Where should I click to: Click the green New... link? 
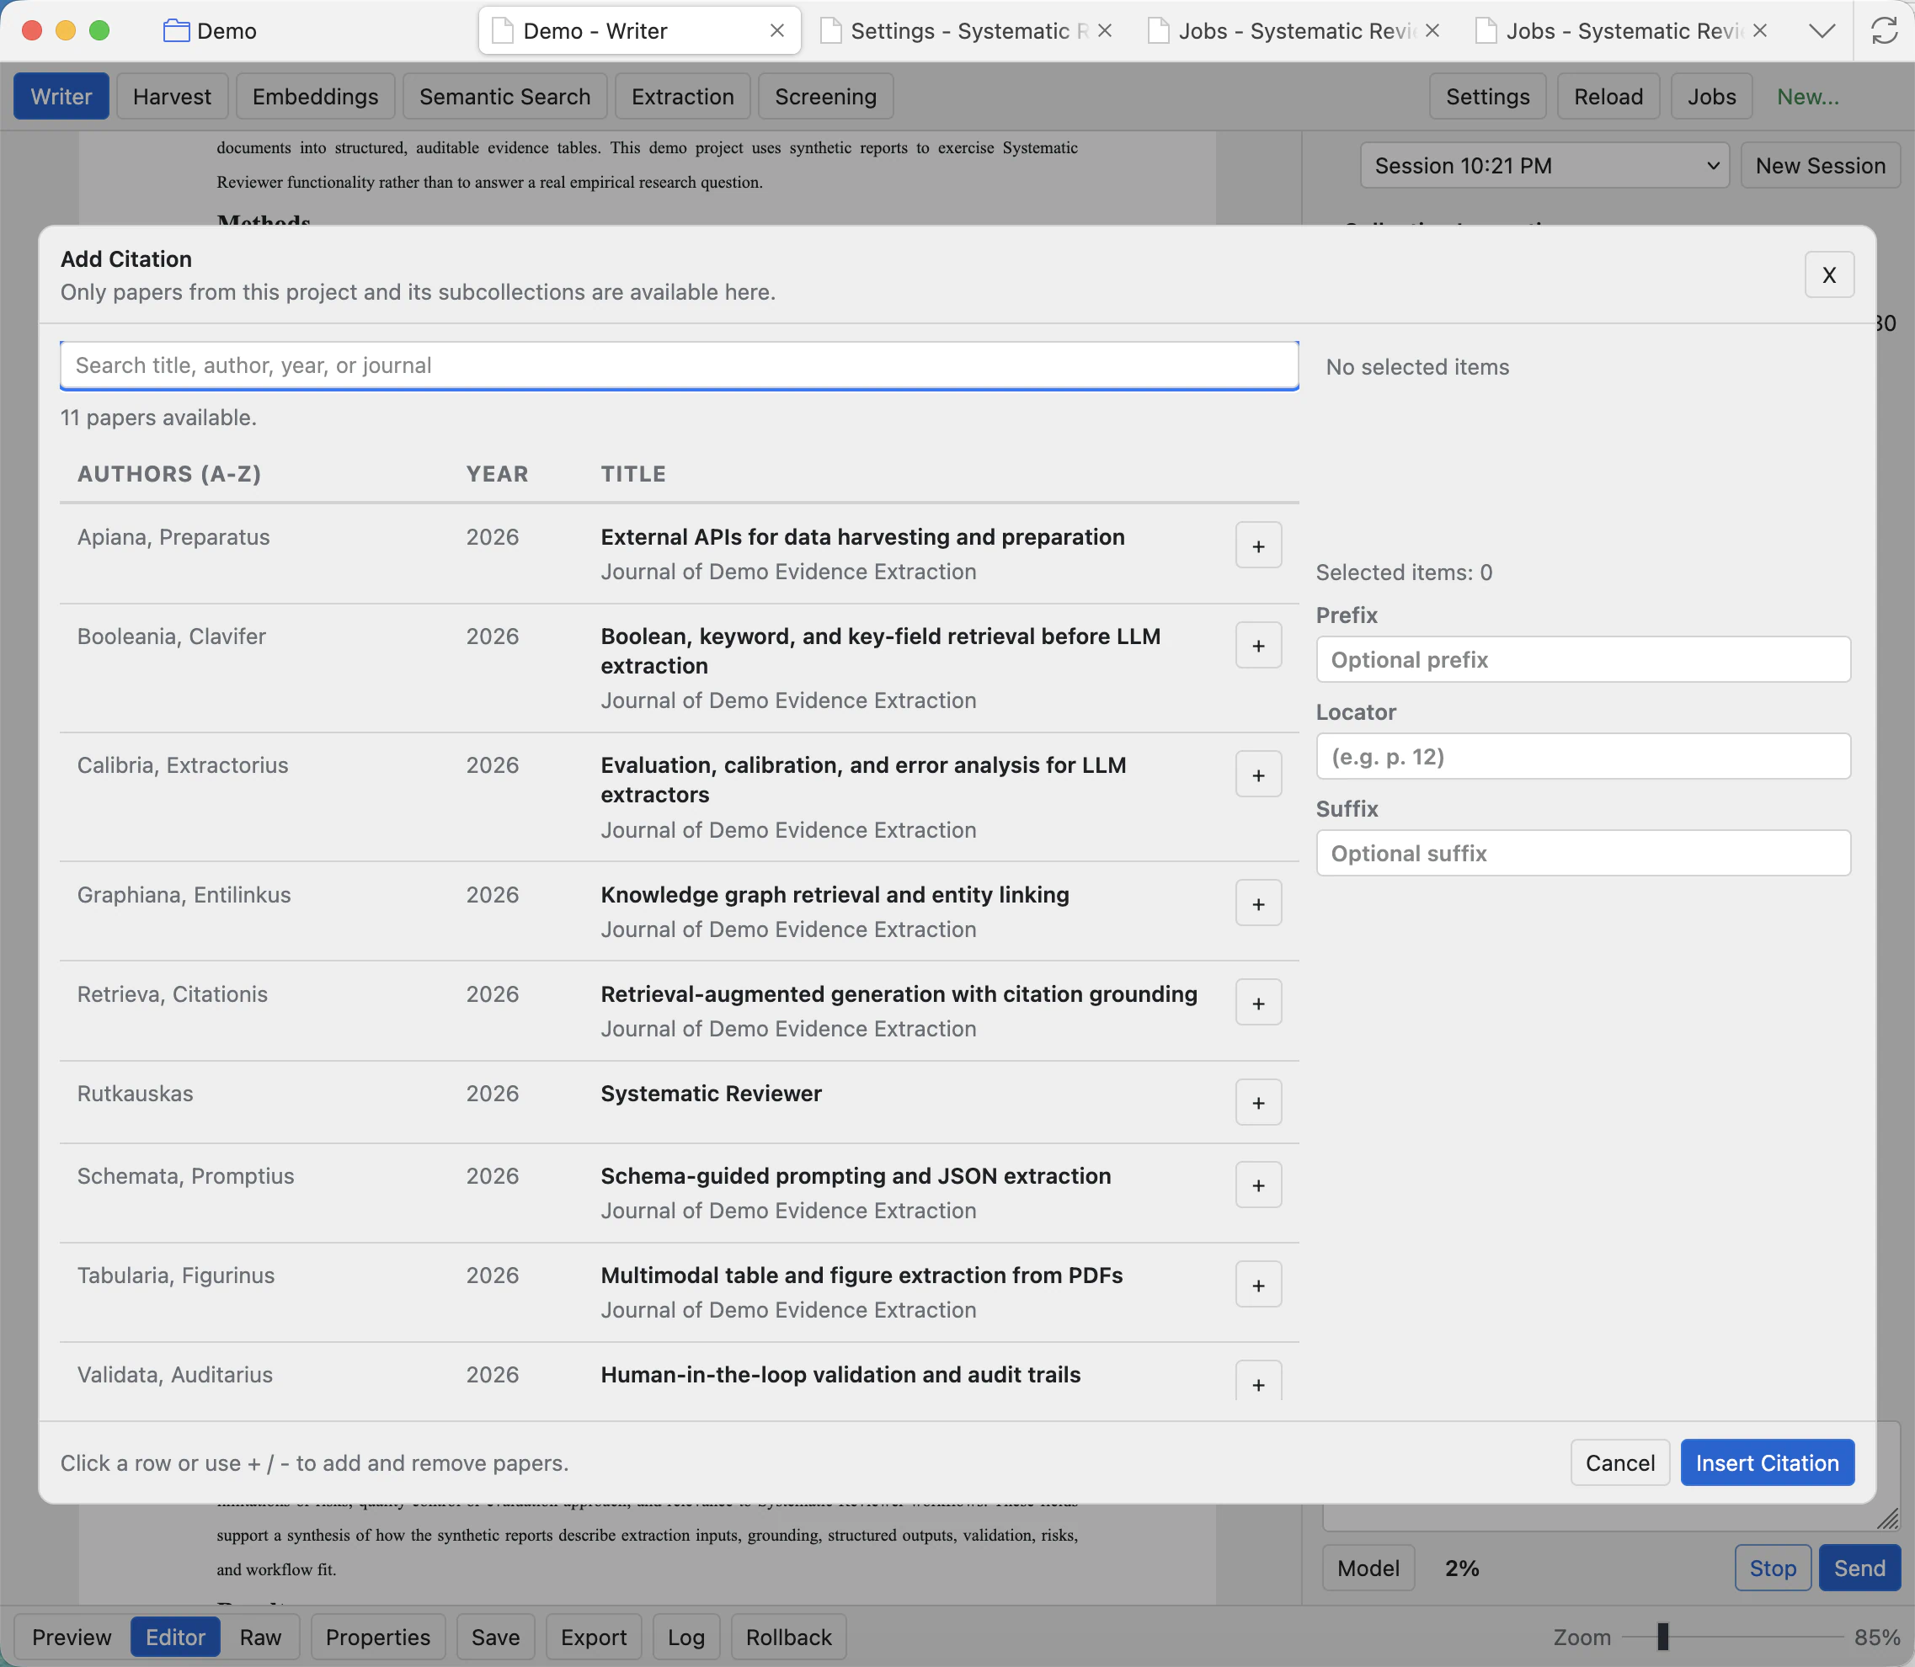pos(1807,97)
